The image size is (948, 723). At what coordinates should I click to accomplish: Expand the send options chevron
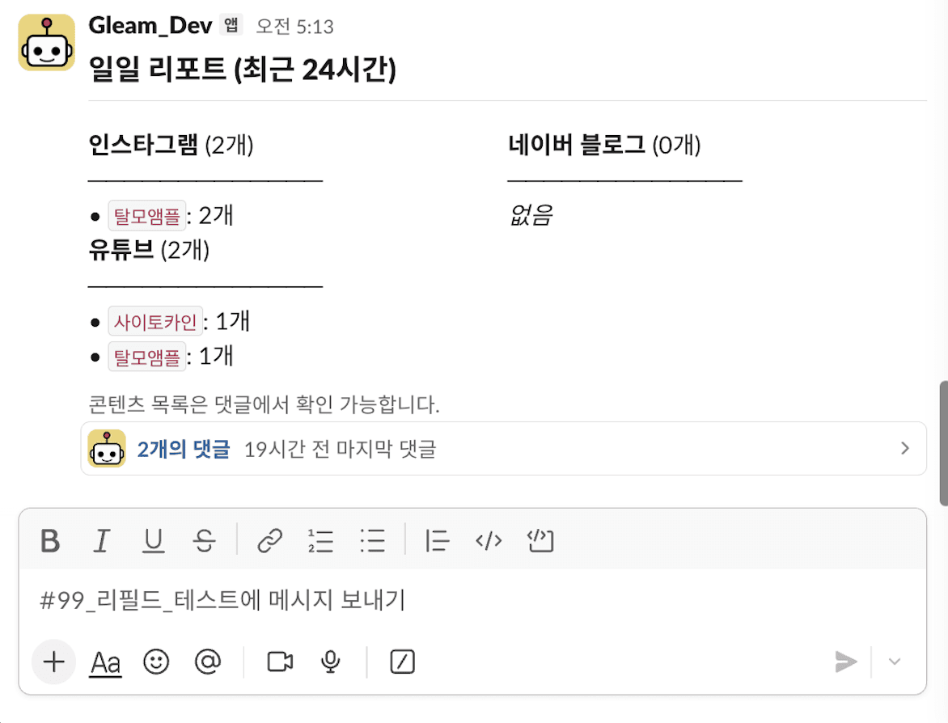[x=895, y=662]
